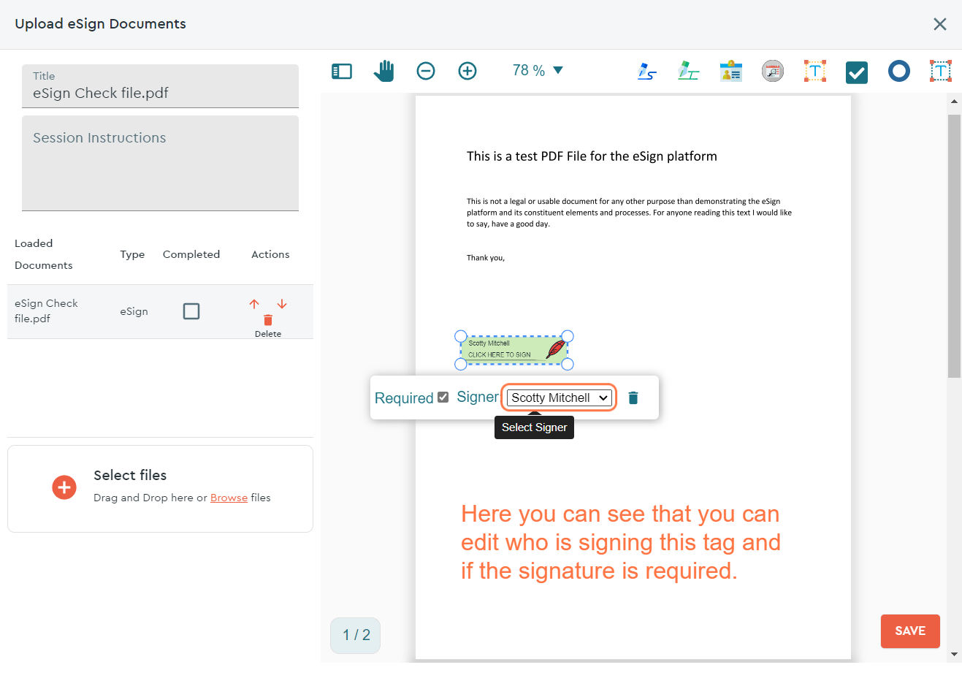
Task: Click the SAVE button
Action: click(x=910, y=631)
